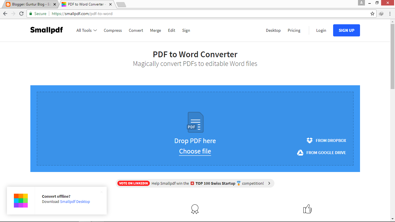The width and height of the screenshot is (395, 222).
Task: Click the arrow on LinkedIn vote banner
Action: [x=269, y=183]
